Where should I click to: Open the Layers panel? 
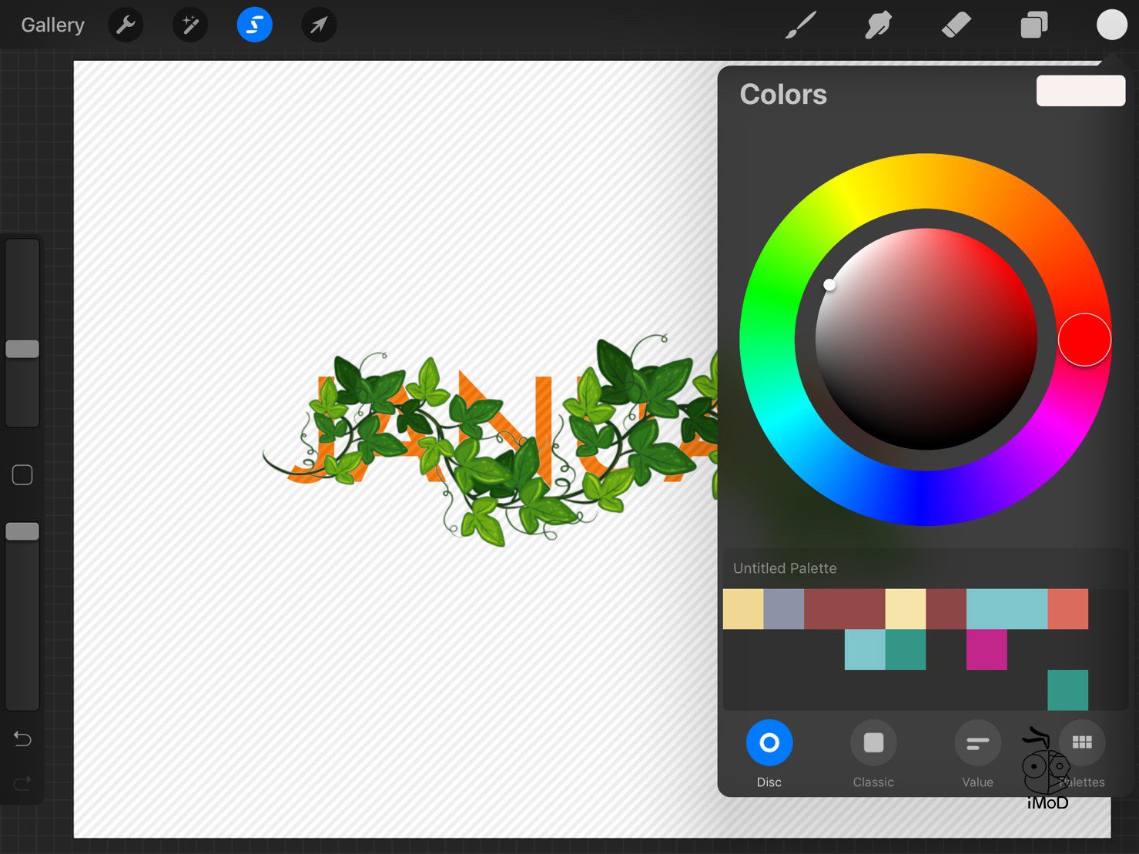coord(1033,25)
